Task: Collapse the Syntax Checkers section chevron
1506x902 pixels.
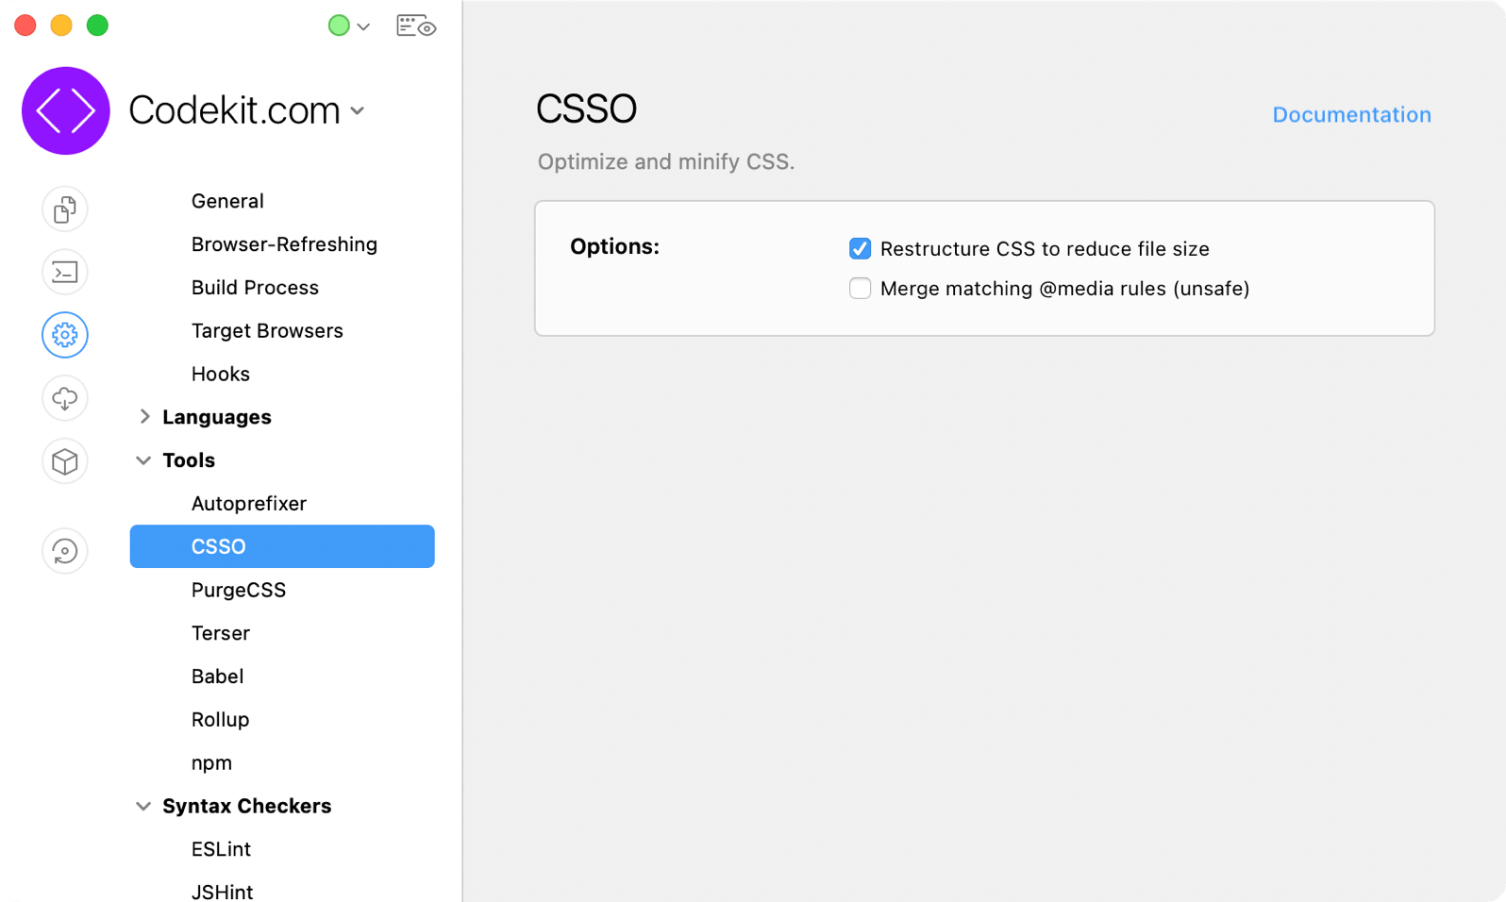Action: pyautogui.click(x=143, y=806)
